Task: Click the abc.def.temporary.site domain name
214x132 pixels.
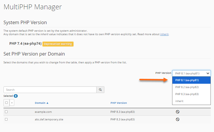Action: 49,119
